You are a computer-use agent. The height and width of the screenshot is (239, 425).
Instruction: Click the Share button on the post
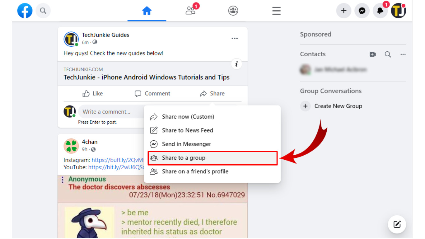point(212,94)
